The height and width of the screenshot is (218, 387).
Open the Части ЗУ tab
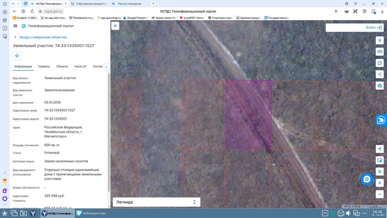coord(80,67)
